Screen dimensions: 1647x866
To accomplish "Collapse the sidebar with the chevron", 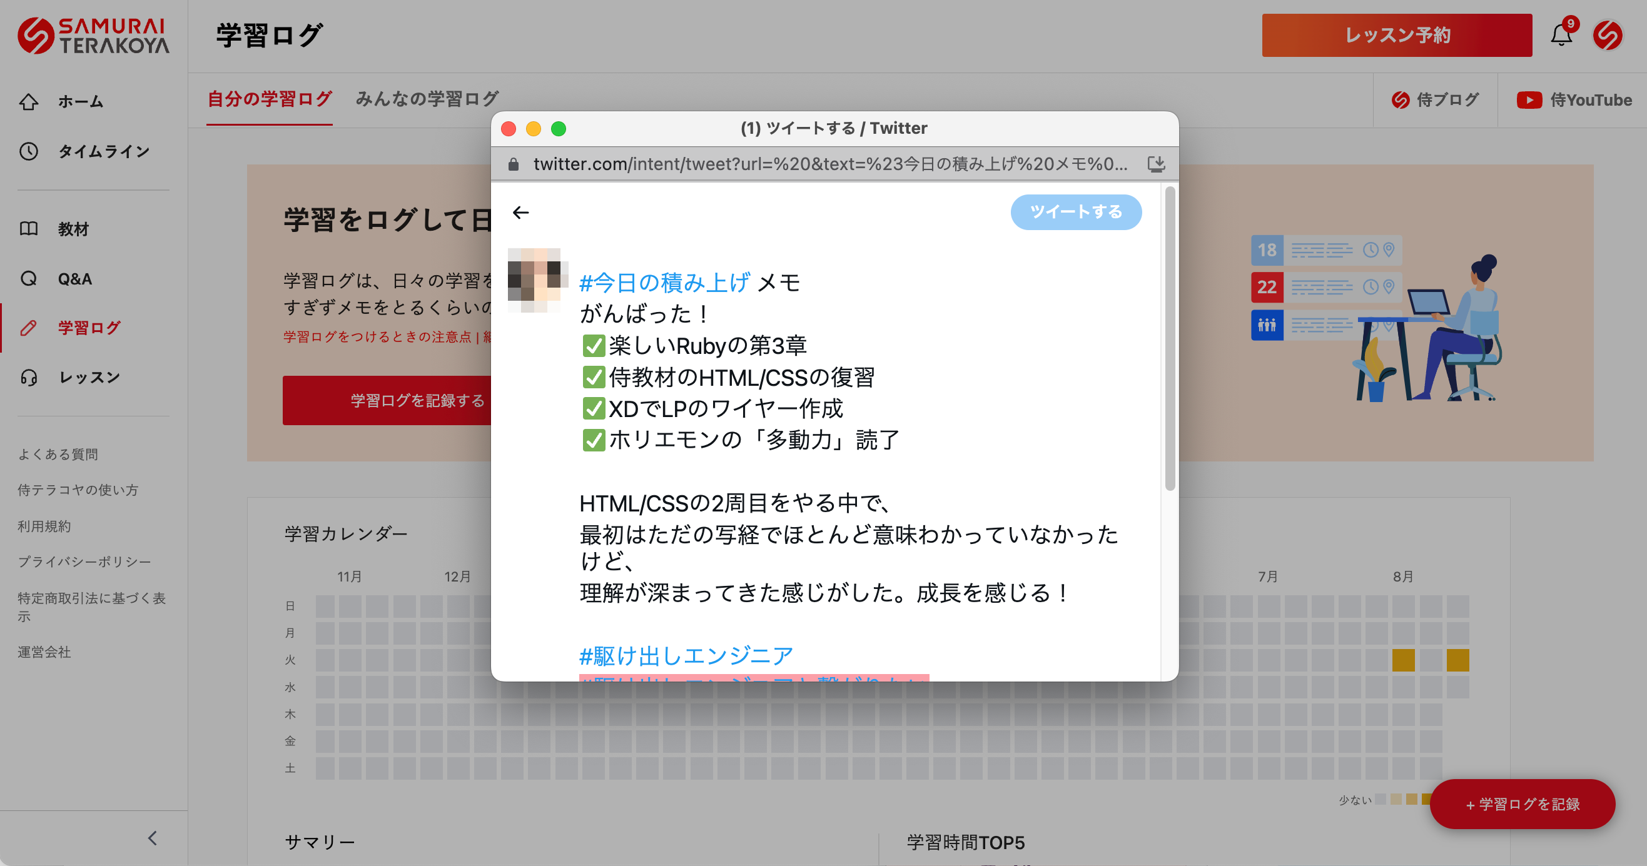I will tap(152, 838).
